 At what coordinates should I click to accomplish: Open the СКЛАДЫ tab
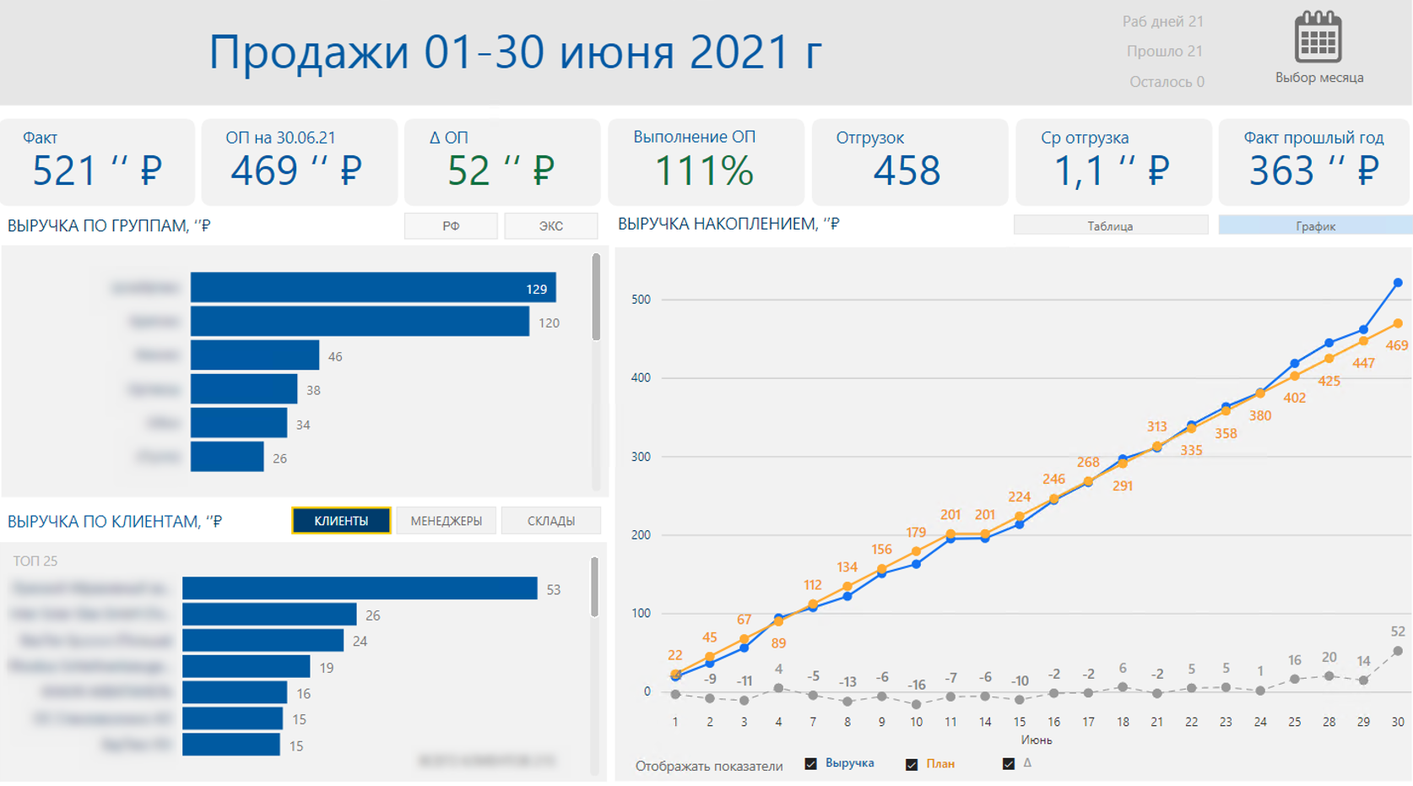550,521
